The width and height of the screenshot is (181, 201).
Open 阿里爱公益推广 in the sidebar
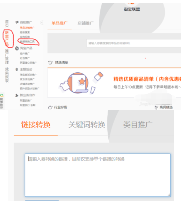[x=28, y=63]
